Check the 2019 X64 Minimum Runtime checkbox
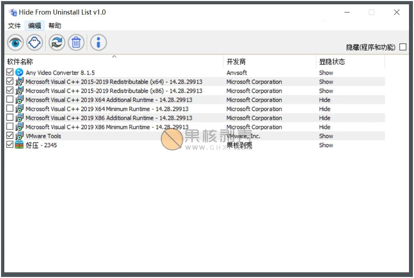Viewport: 414px width, 278px height. pyautogui.click(x=10, y=108)
